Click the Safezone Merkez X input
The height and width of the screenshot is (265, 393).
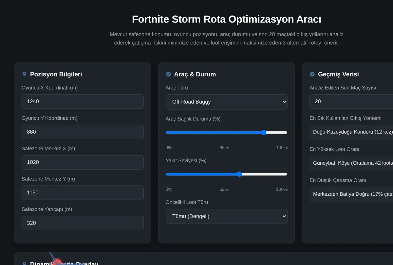[x=83, y=162]
